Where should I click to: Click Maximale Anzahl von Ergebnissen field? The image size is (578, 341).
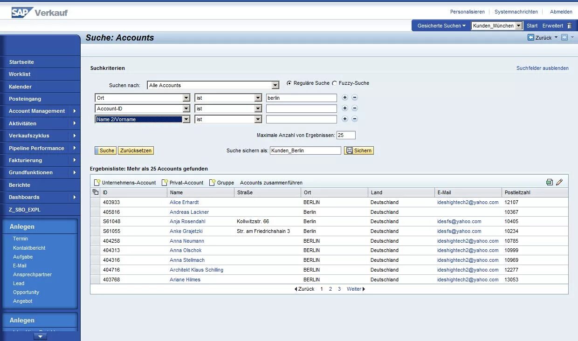point(346,135)
